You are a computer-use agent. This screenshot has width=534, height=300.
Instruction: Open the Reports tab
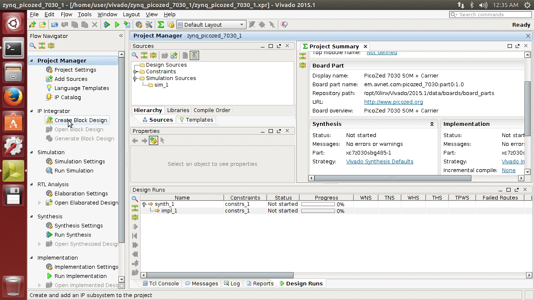coord(259,283)
